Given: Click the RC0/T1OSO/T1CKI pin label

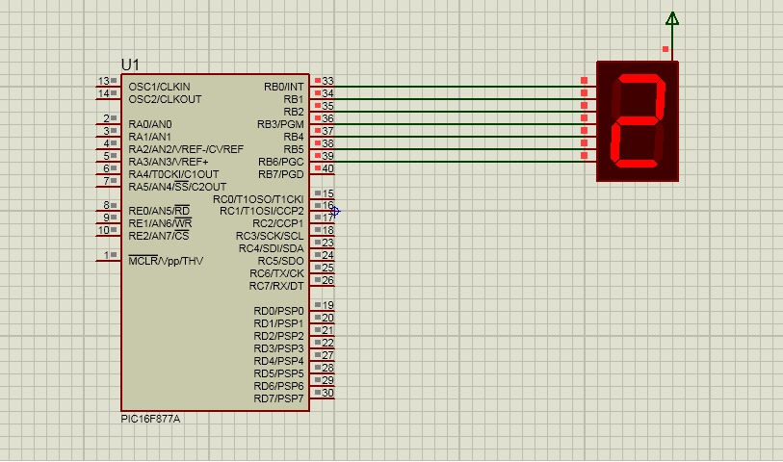Looking at the screenshot, I should (258, 199).
